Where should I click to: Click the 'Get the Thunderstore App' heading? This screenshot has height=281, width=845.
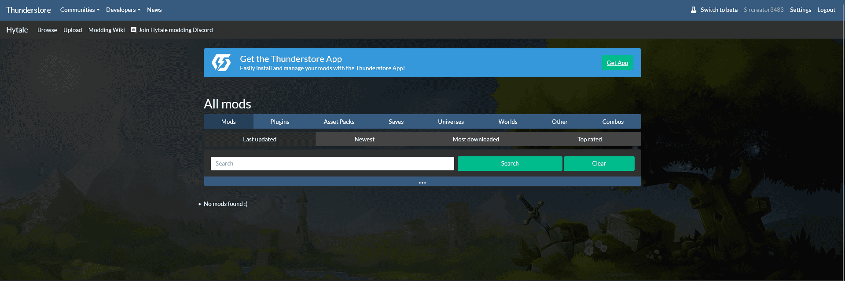click(291, 59)
